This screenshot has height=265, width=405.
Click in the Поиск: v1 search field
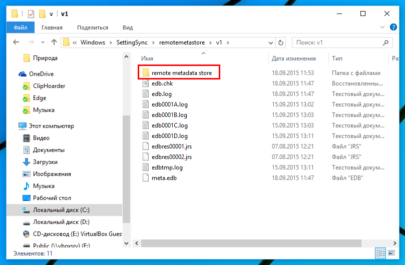(x=335, y=42)
